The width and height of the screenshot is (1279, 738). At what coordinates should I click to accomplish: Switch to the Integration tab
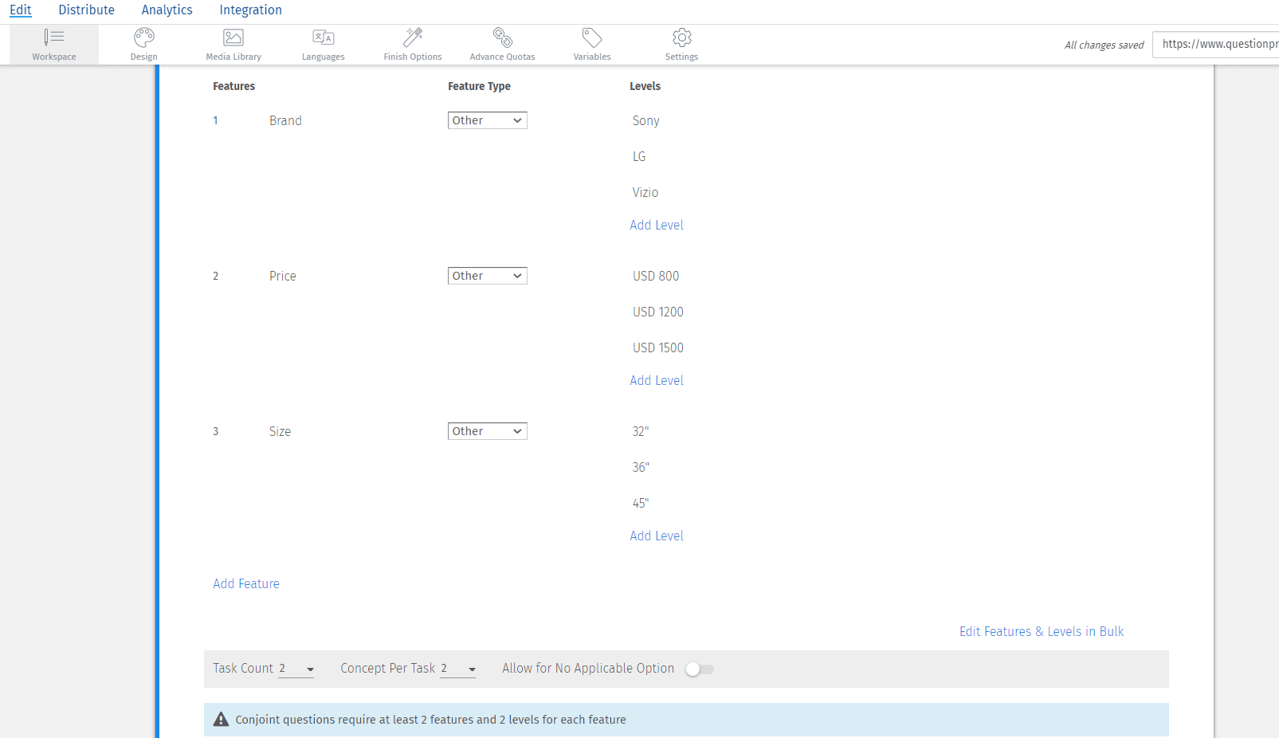coord(250,10)
